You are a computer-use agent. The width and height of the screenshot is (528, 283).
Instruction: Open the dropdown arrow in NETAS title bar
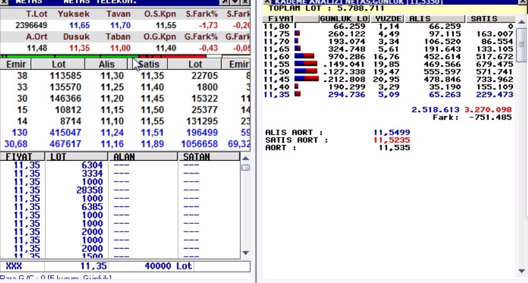[235, 2]
